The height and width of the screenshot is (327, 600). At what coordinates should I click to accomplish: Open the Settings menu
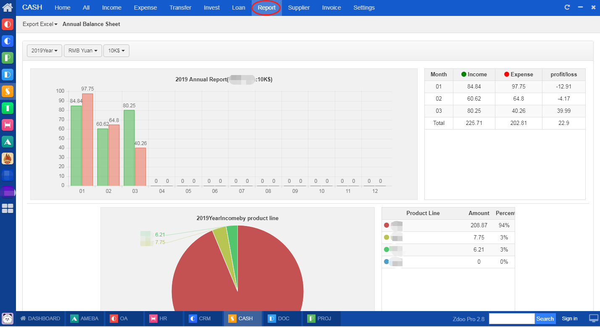364,8
